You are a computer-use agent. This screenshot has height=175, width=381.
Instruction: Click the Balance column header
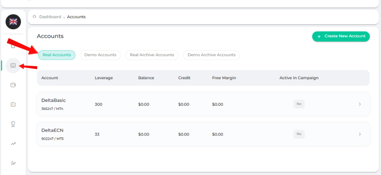tap(146, 78)
